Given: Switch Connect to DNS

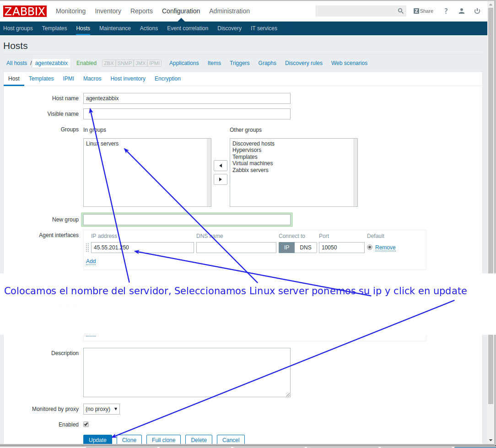Looking at the screenshot, I should click(x=306, y=248).
